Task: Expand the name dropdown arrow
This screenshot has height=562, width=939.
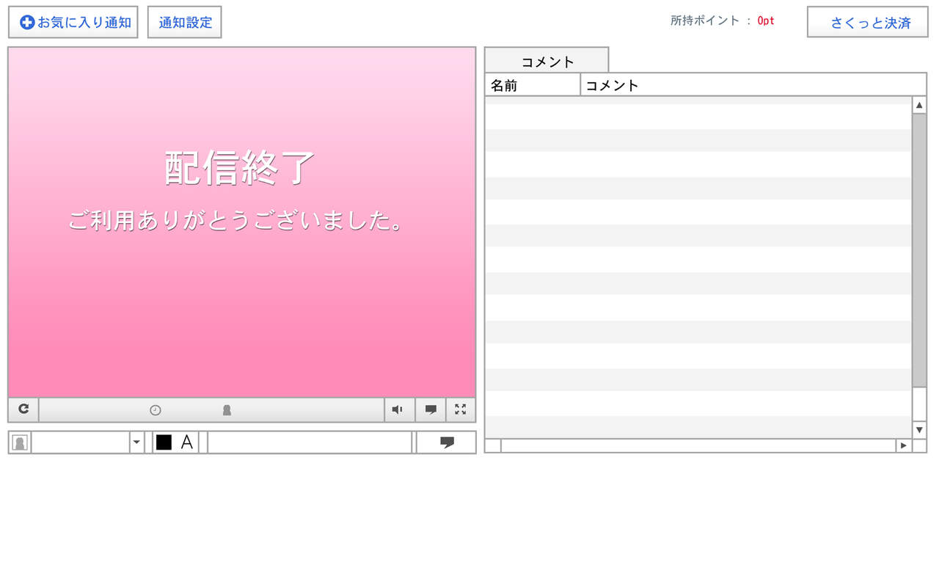Action: point(136,442)
